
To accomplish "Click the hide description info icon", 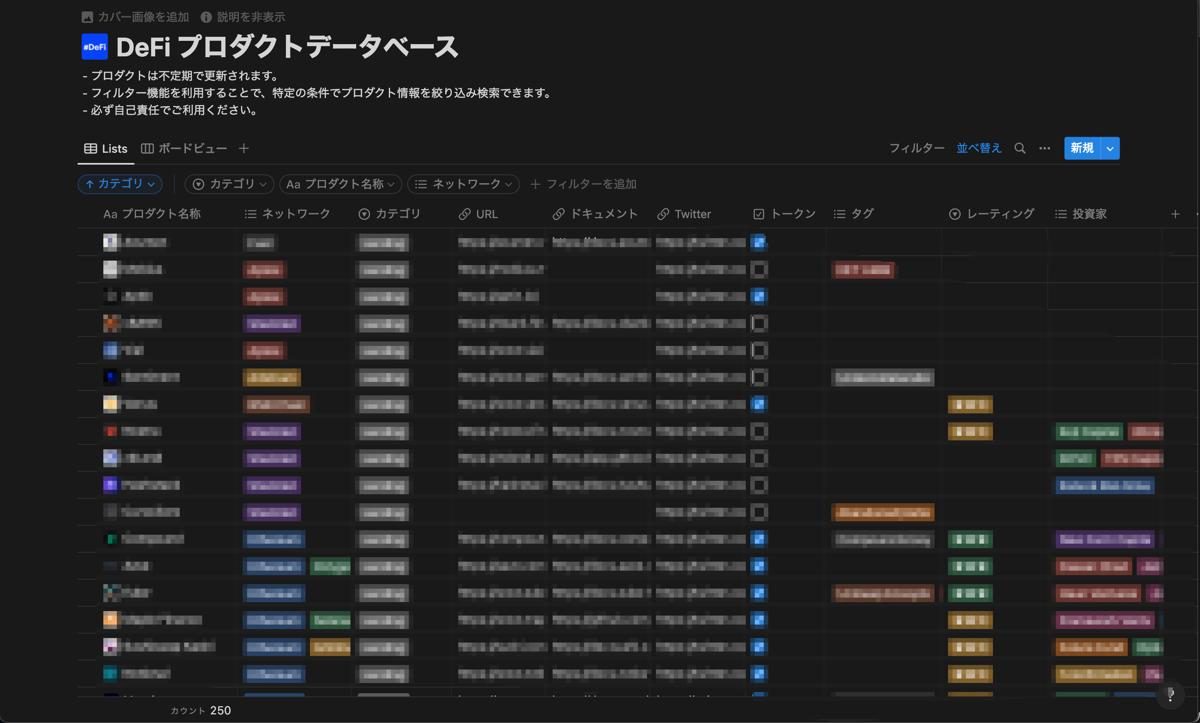I will click(206, 17).
